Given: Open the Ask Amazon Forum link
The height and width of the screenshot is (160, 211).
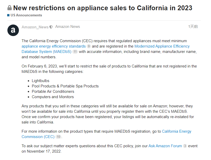Looking at the screenshot, I should 165,146.
